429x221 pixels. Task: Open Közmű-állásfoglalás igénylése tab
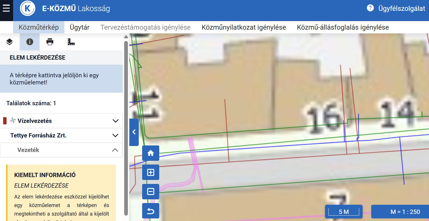[343, 27]
